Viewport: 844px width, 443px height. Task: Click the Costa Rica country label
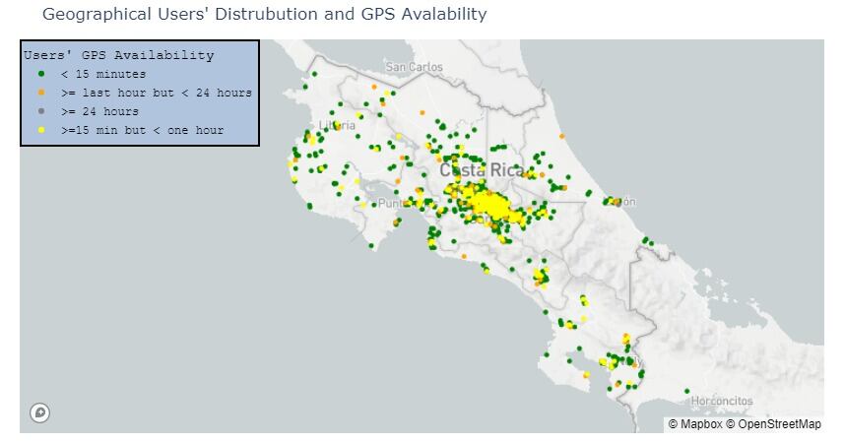click(482, 170)
